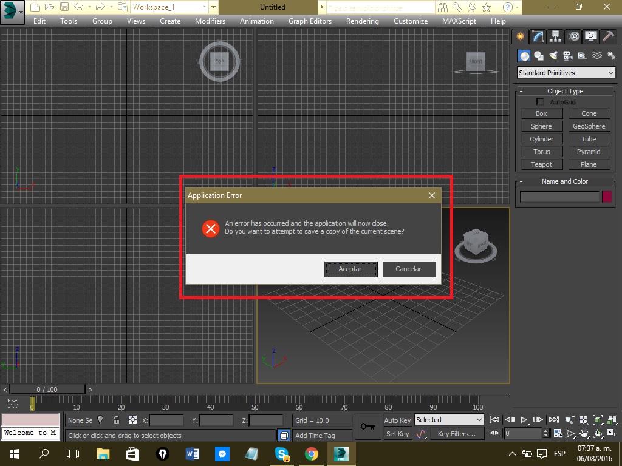
Task: Toggle Auto Key mode
Action: coord(397,420)
